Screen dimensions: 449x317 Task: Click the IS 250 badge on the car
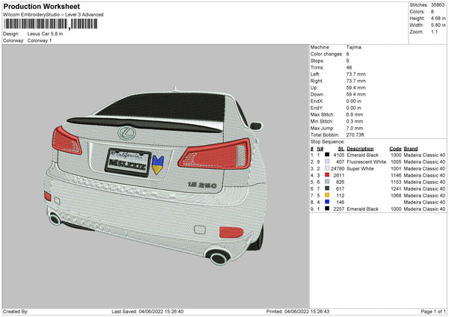202,185
